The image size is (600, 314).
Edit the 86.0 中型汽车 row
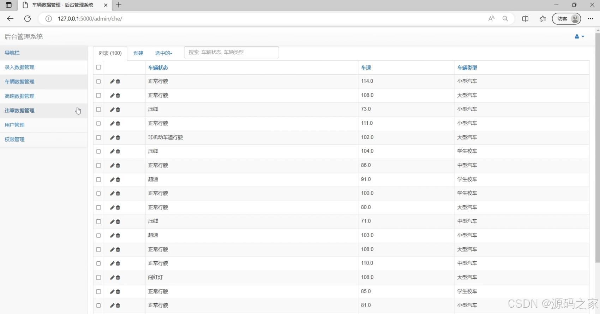112,165
